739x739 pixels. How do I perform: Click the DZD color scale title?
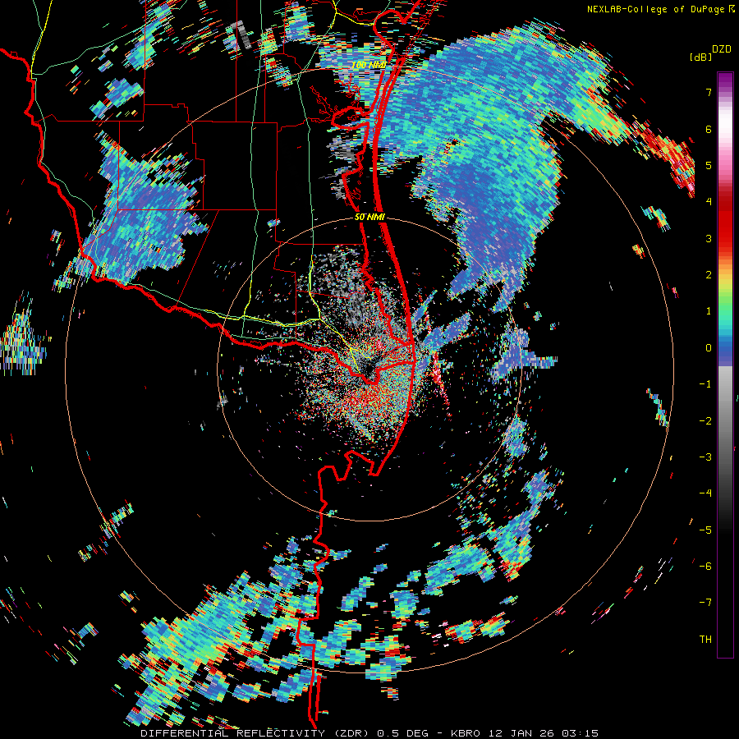coord(721,49)
